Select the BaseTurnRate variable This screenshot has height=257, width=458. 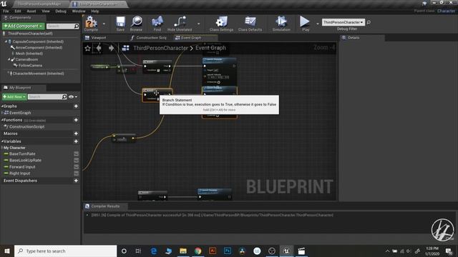[x=22, y=154]
